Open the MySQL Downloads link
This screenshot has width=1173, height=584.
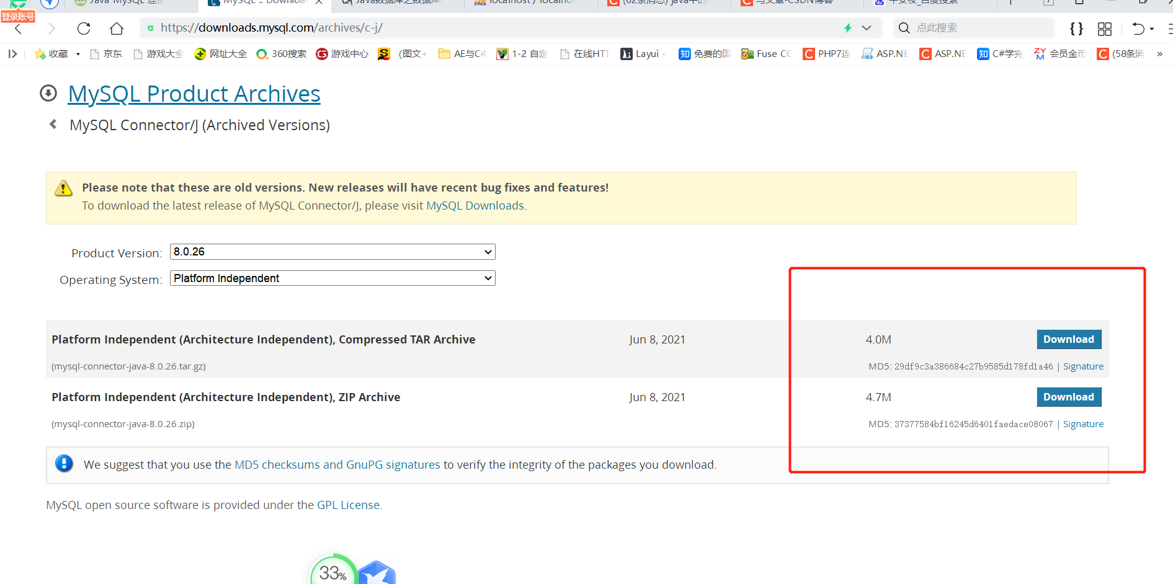[x=475, y=205]
